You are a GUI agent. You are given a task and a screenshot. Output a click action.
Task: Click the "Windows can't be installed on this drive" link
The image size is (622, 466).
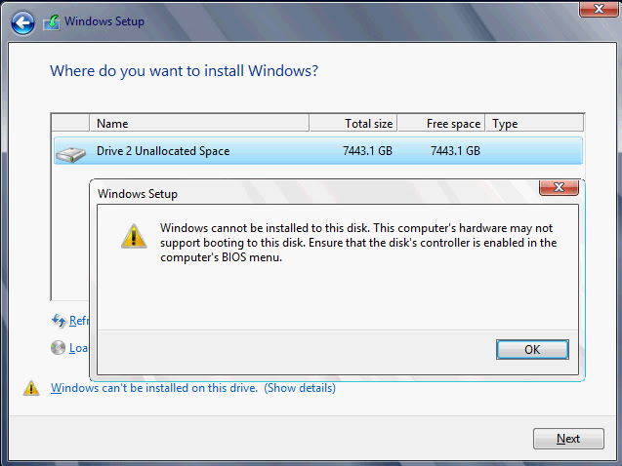point(154,388)
